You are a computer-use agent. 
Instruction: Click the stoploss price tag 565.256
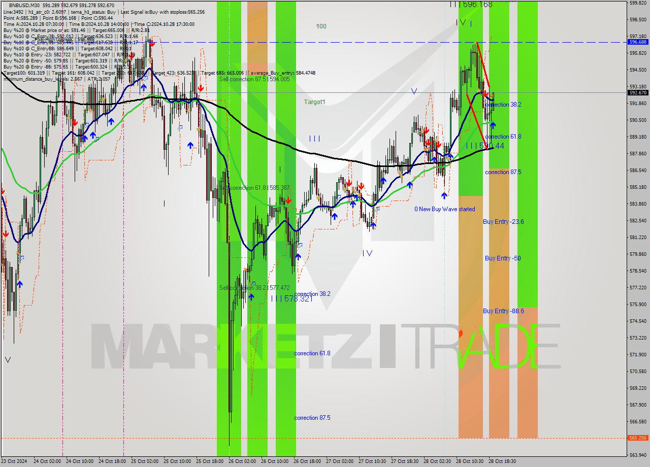click(638, 438)
